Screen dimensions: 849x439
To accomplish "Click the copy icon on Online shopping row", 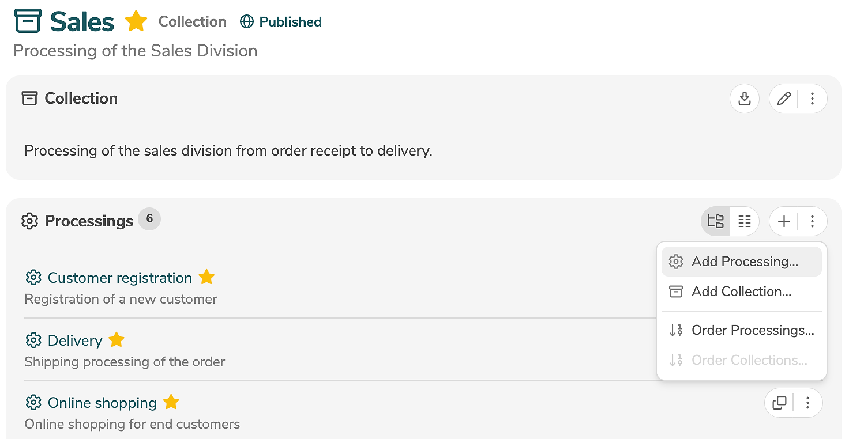I will click(779, 403).
